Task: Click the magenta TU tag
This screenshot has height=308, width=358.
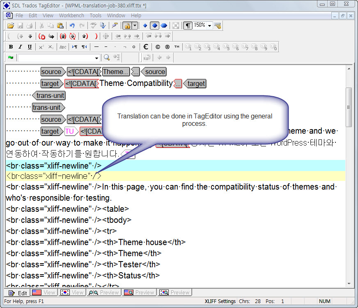Action: 71,131
